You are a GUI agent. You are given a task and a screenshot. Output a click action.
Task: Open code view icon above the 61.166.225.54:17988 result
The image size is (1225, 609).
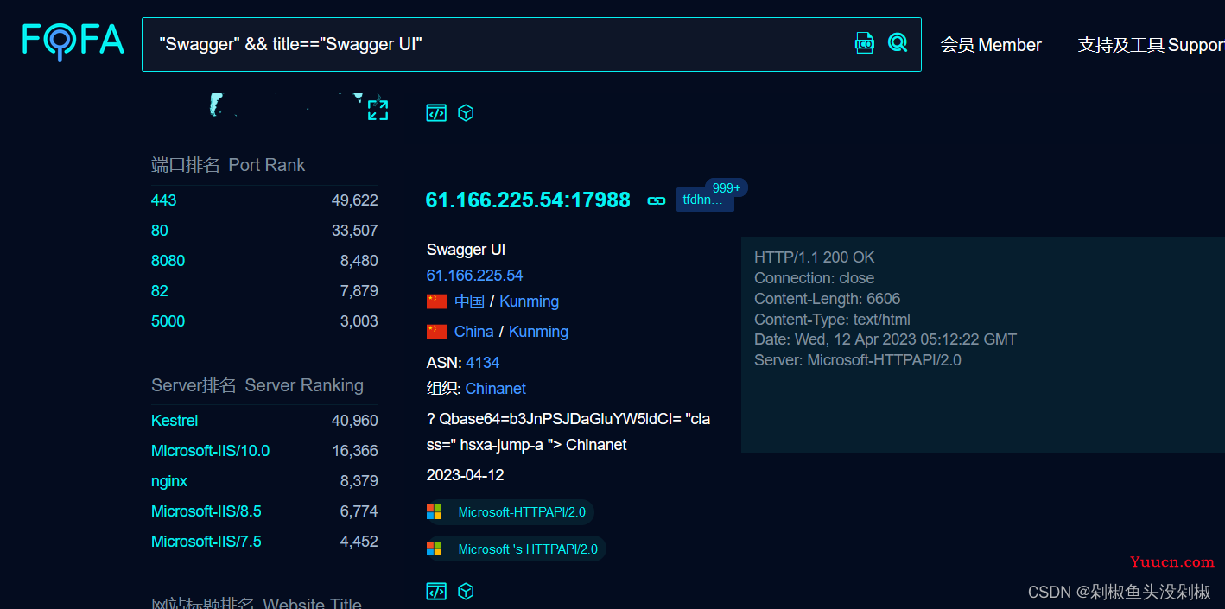(436, 113)
